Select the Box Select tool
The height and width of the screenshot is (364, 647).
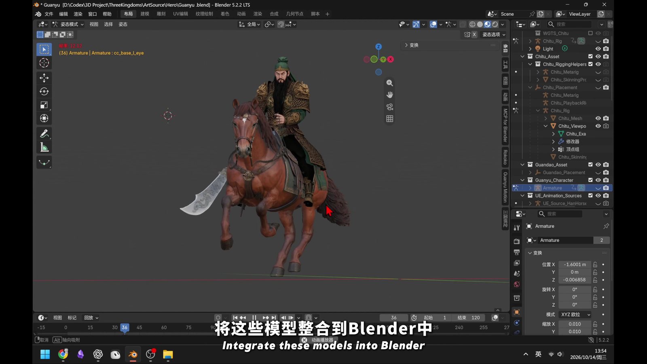[44, 49]
